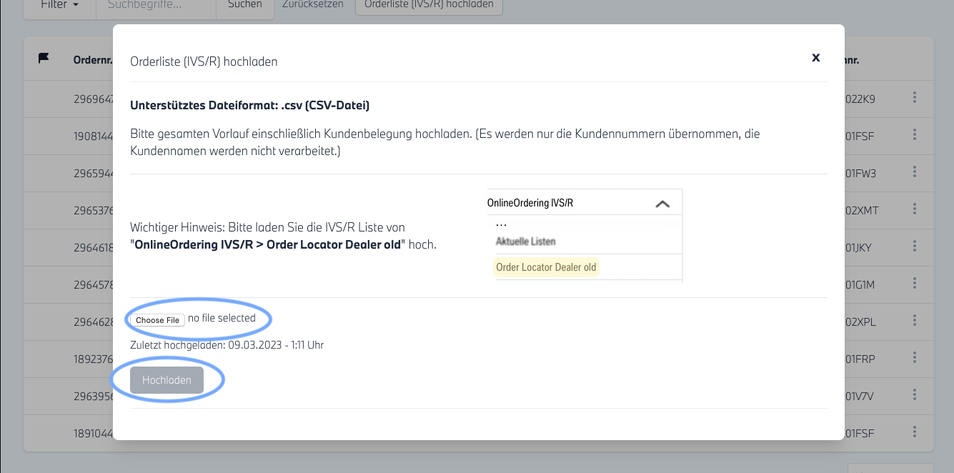Viewport: 954px width, 473px height.
Task: Click the Choose File button
Action: coord(157,320)
